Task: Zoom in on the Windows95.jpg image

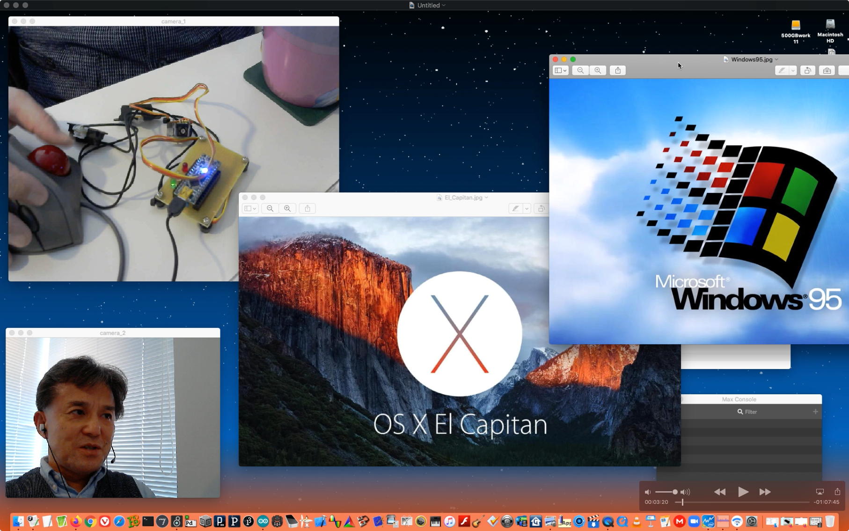Action: [598, 70]
